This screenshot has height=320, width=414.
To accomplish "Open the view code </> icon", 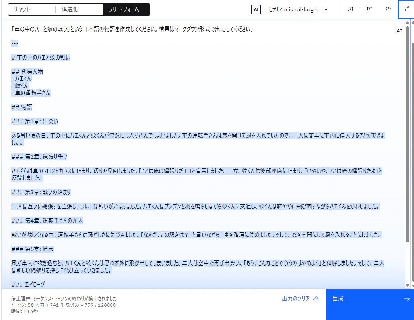I will [x=388, y=9].
